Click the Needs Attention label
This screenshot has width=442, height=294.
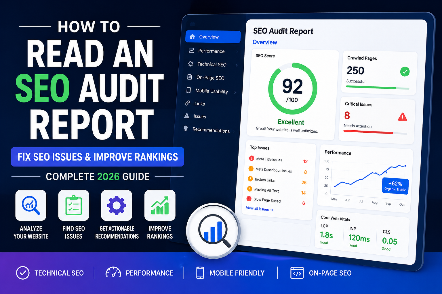coord(357,126)
